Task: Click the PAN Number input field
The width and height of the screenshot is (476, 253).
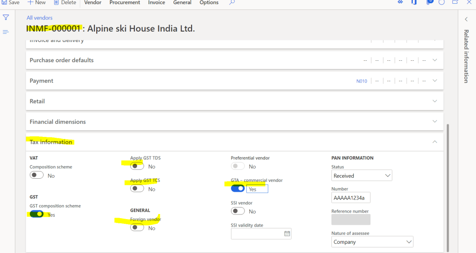Action: point(351,198)
